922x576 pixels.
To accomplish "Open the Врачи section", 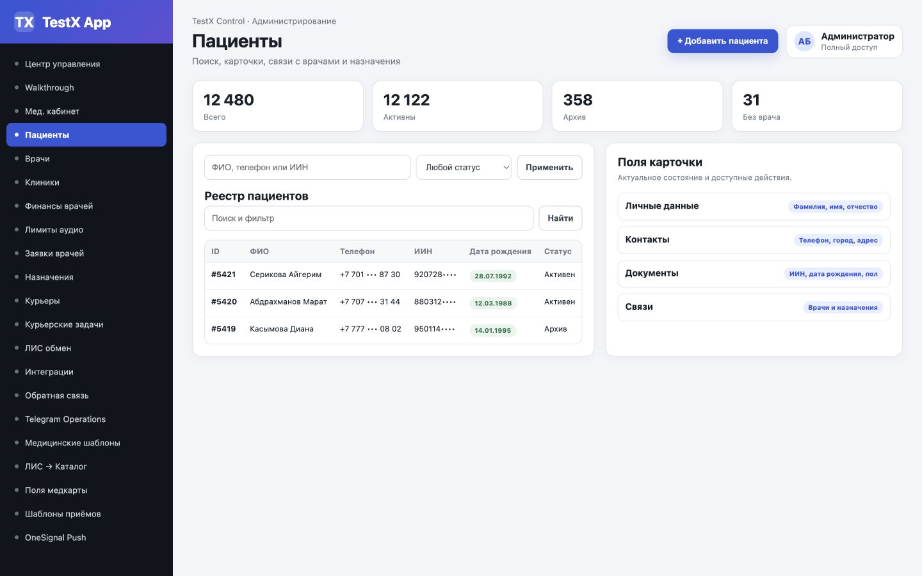I will click(86, 159).
